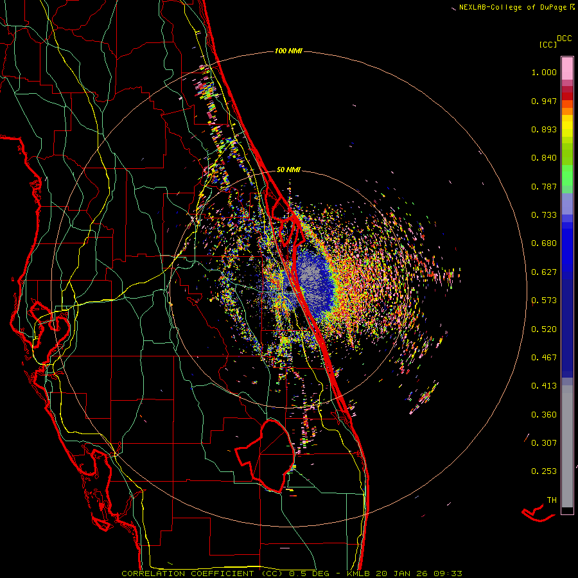Pick the pink segment of the color scale
The image size is (578, 578).
tap(567, 69)
